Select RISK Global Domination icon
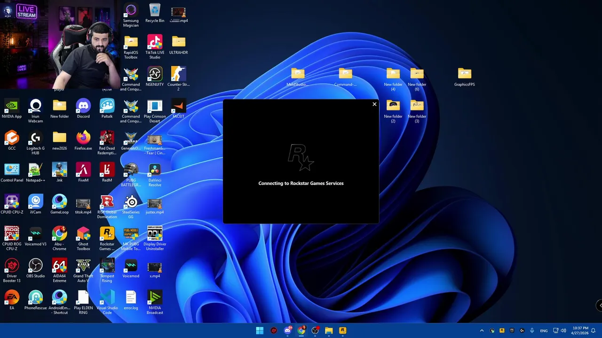 click(x=107, y=207)
